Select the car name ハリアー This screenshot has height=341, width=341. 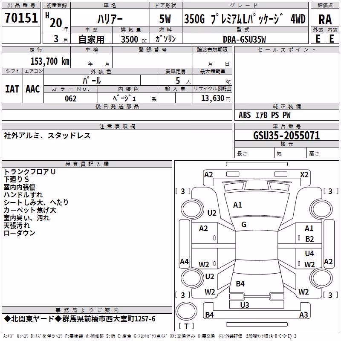(110, 19)
